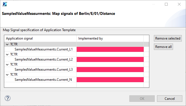Screen dimensions: 186x106
Task: Click the Application signal column header
Action: coord(40,38)
